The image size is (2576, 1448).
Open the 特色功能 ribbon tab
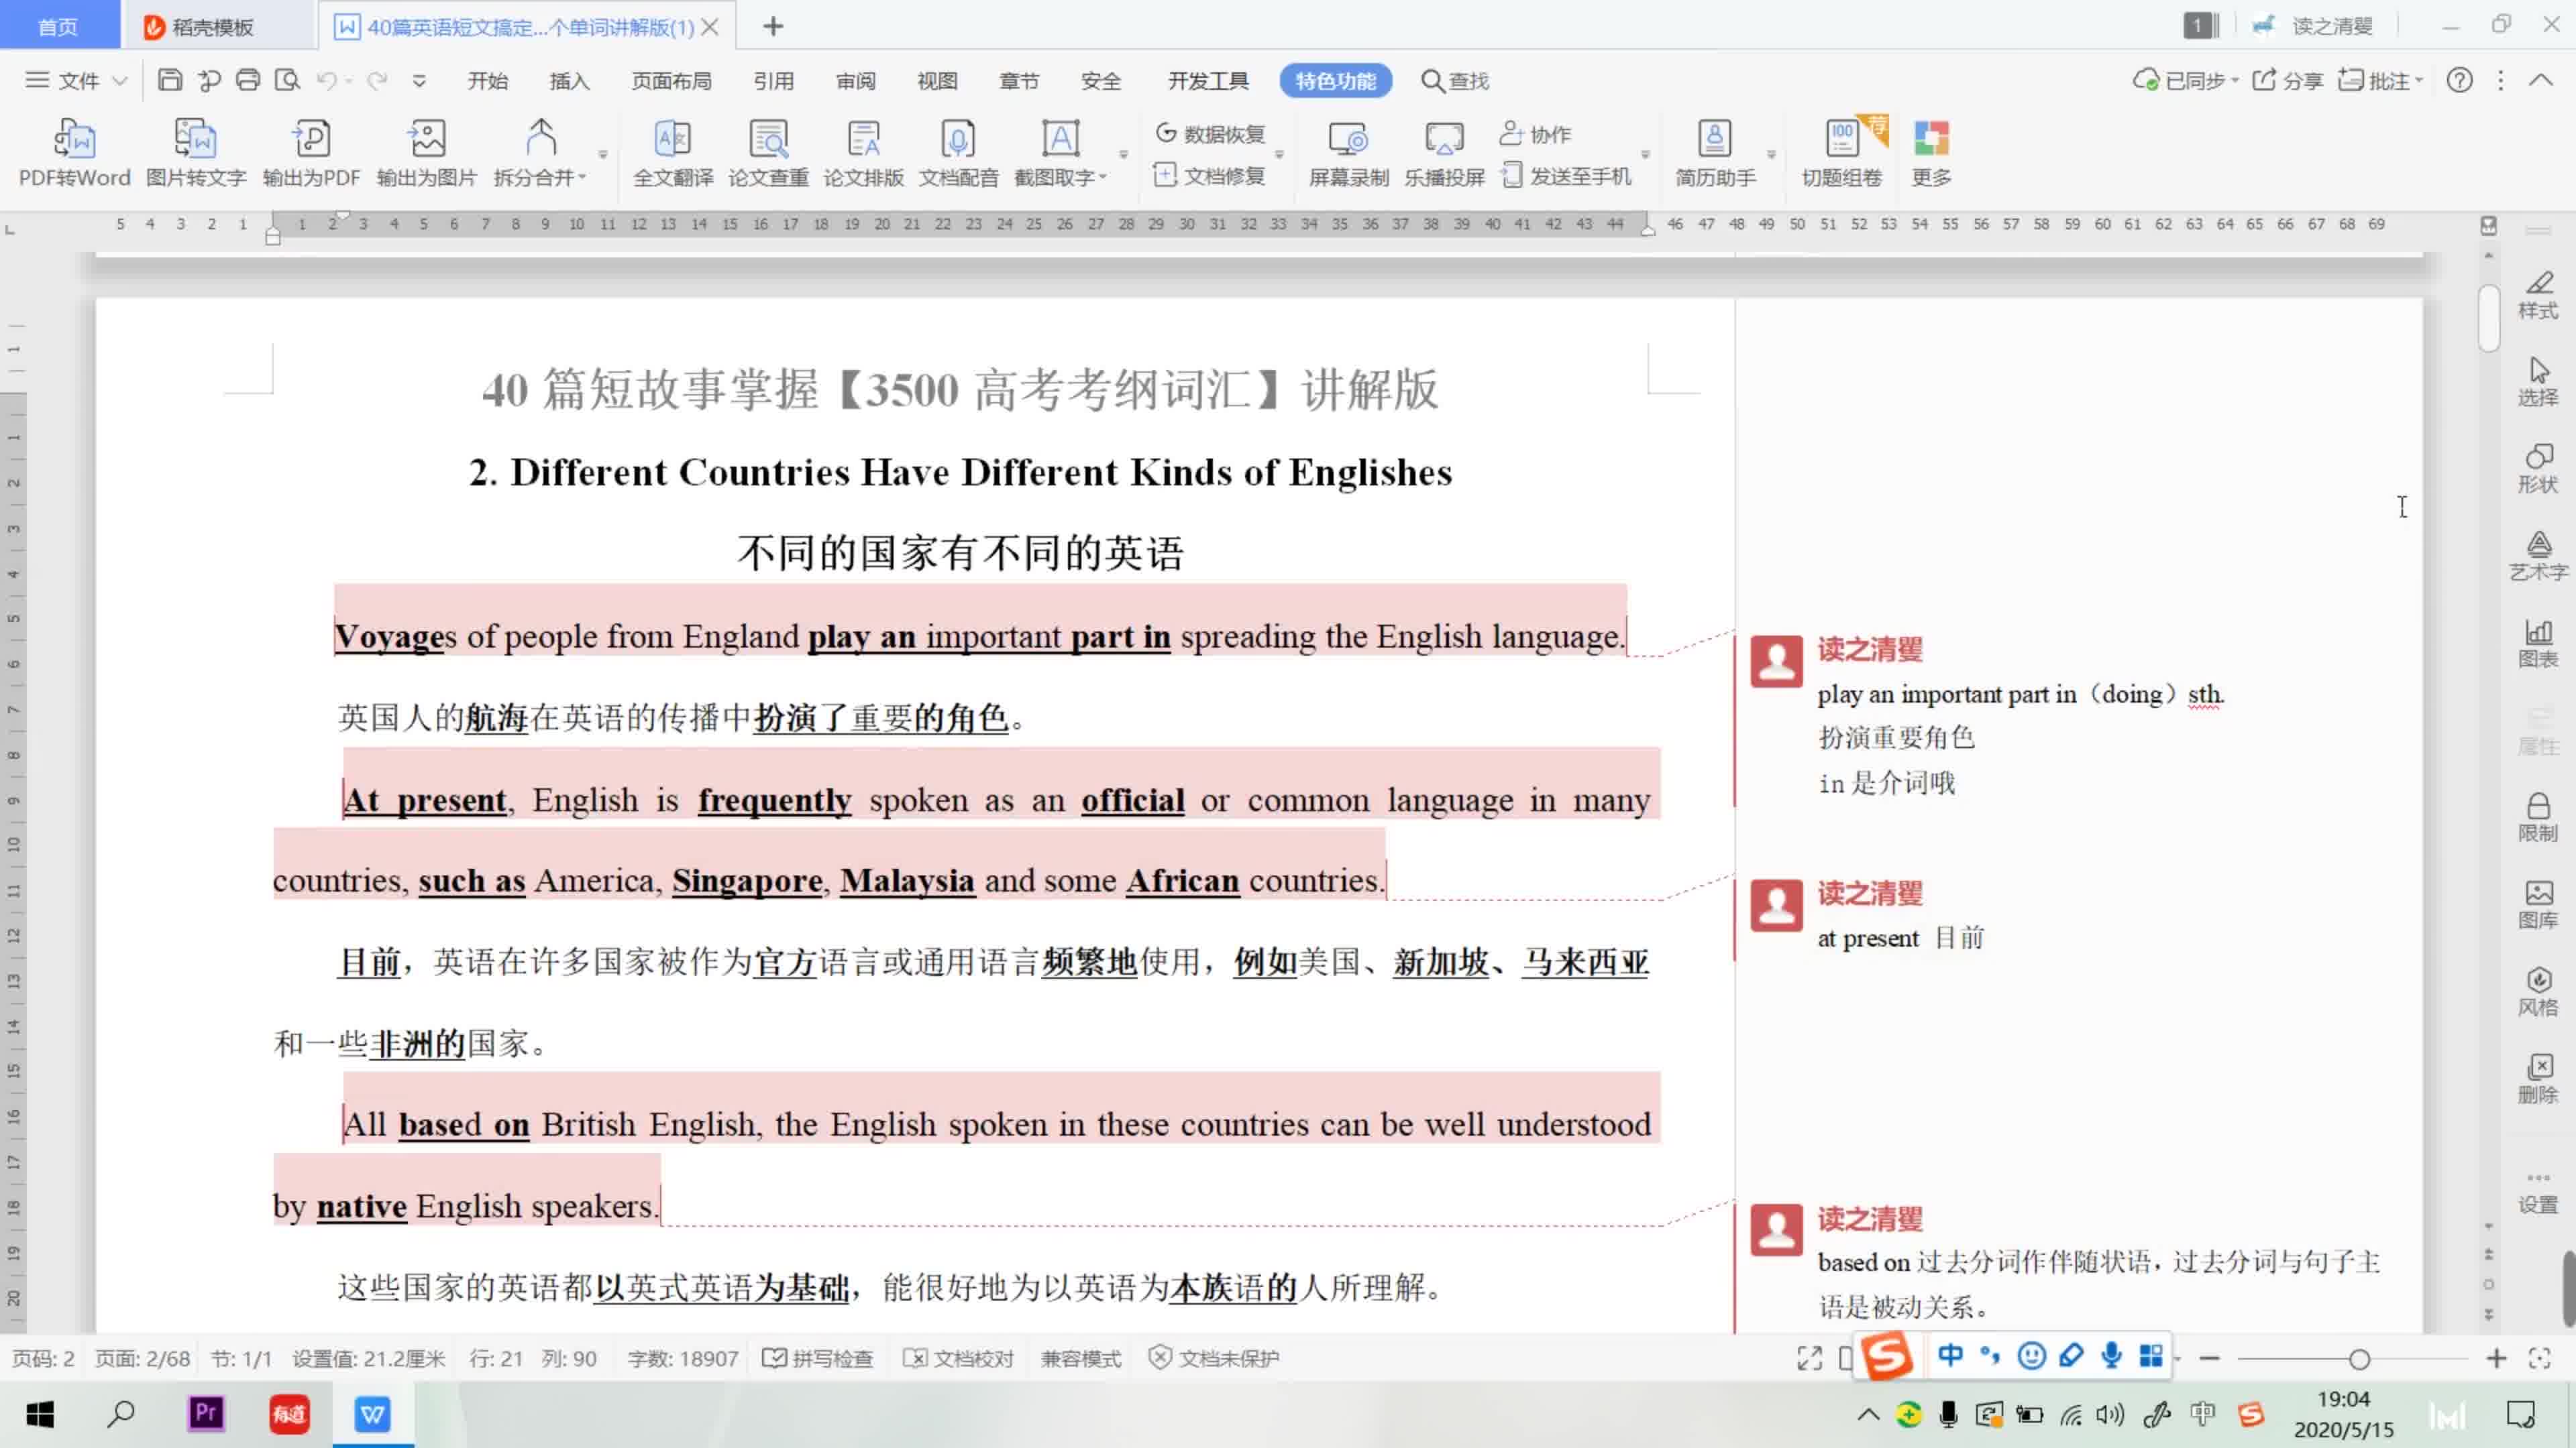click(x=1336, y=80)
